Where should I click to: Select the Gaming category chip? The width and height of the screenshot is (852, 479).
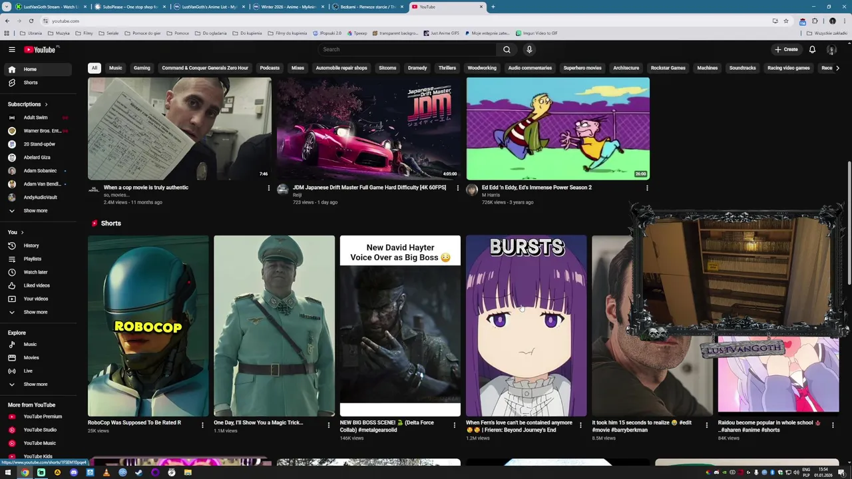click(142, 68)
